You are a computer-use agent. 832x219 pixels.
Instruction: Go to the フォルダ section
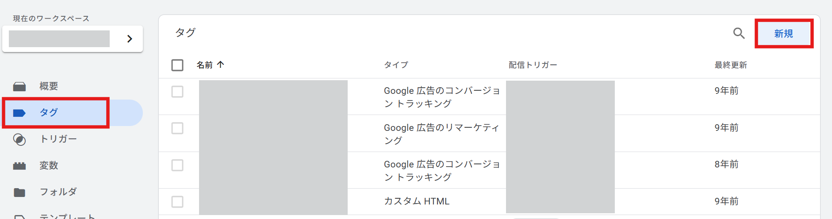[58, 192]
